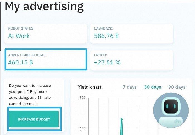Click the 460.15 $ budget amount
Image resolution: width=195 pixels, height=135 pixels.
pyautogui.click(x=21, y=62)
